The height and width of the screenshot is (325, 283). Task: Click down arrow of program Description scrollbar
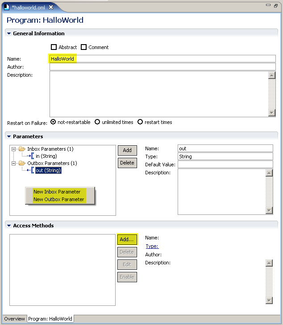[x=271, y=113]
